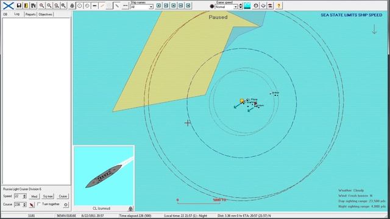Click the Cruise speed button
Screen dimensions: 390x219
tap(63, 196)
